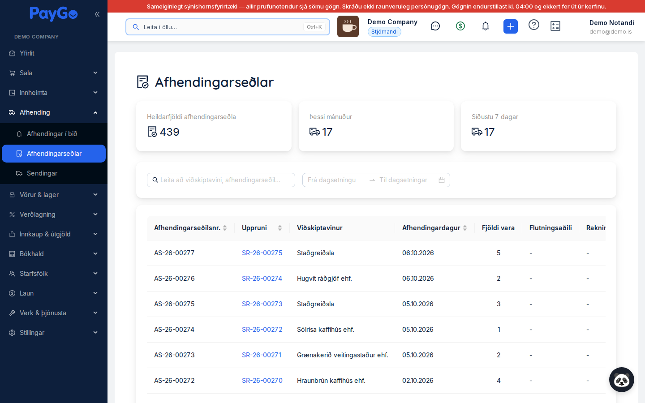This screenshot has height=403, width=645.
Task: Click the blue plus create button
Action: [511, 26]
